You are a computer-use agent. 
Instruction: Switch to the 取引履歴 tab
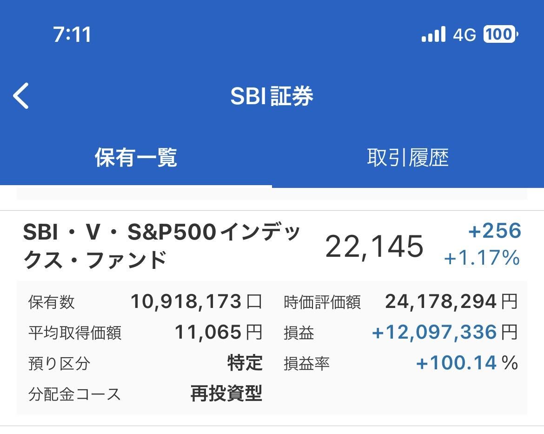coord(408,158)
